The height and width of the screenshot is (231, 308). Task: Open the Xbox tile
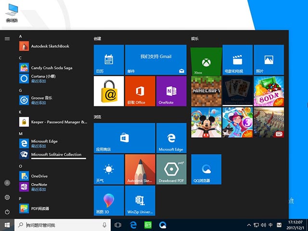tap(206, 61)
